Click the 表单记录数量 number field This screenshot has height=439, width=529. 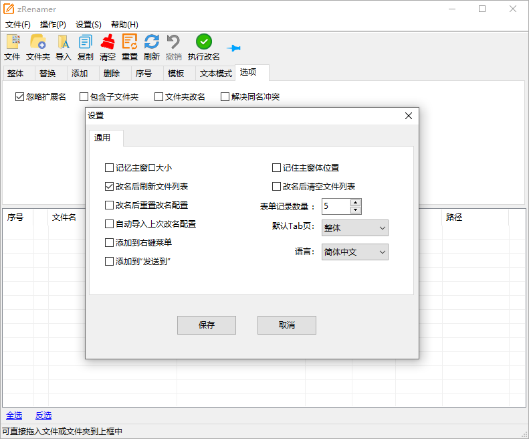[336, 206]
